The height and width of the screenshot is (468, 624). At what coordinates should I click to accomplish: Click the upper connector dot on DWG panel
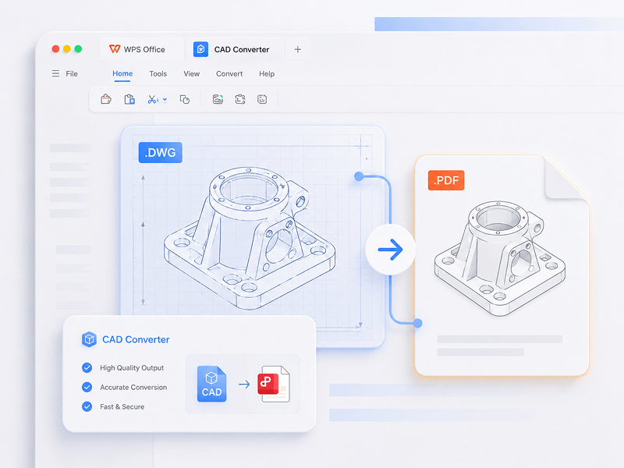click(x=359, y=176)
